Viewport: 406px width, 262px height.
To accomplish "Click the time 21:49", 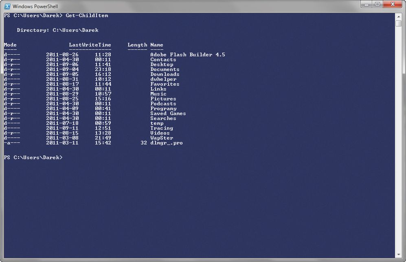I will pos(103,138).
